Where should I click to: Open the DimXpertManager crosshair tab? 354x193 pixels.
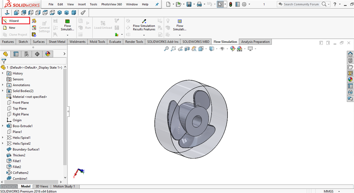pyautogui.click(x=37, y=54)
